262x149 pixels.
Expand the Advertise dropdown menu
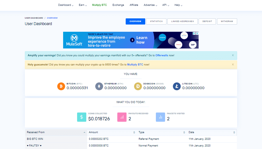click(150, 5)
